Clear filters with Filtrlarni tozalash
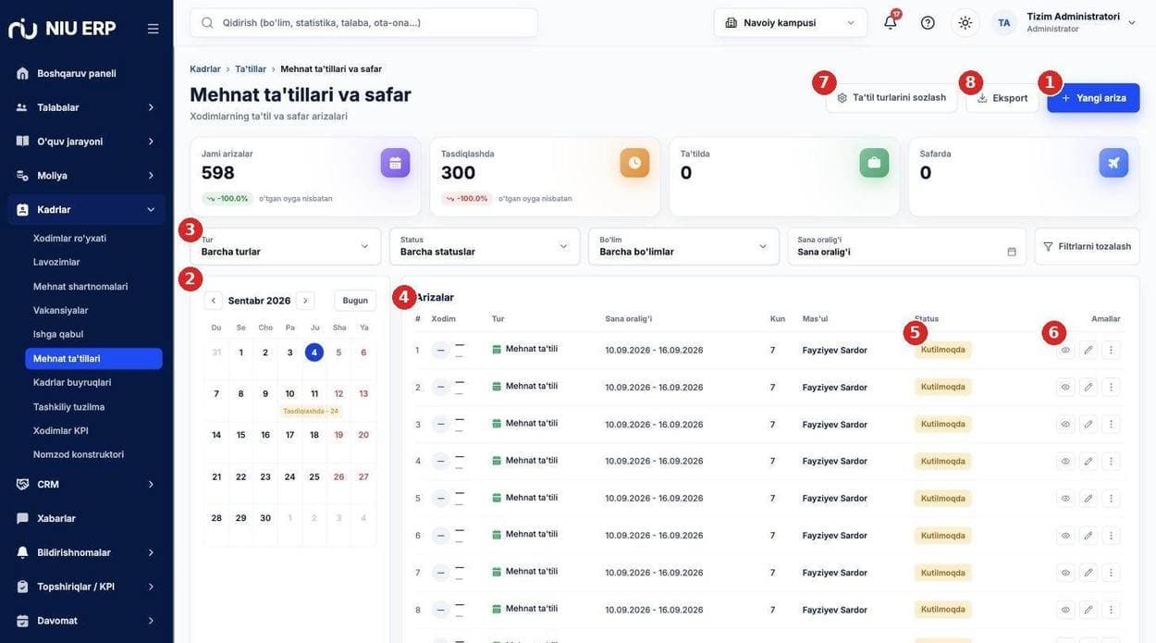This screenshot has height=643, width=1156. point(1087,246)
